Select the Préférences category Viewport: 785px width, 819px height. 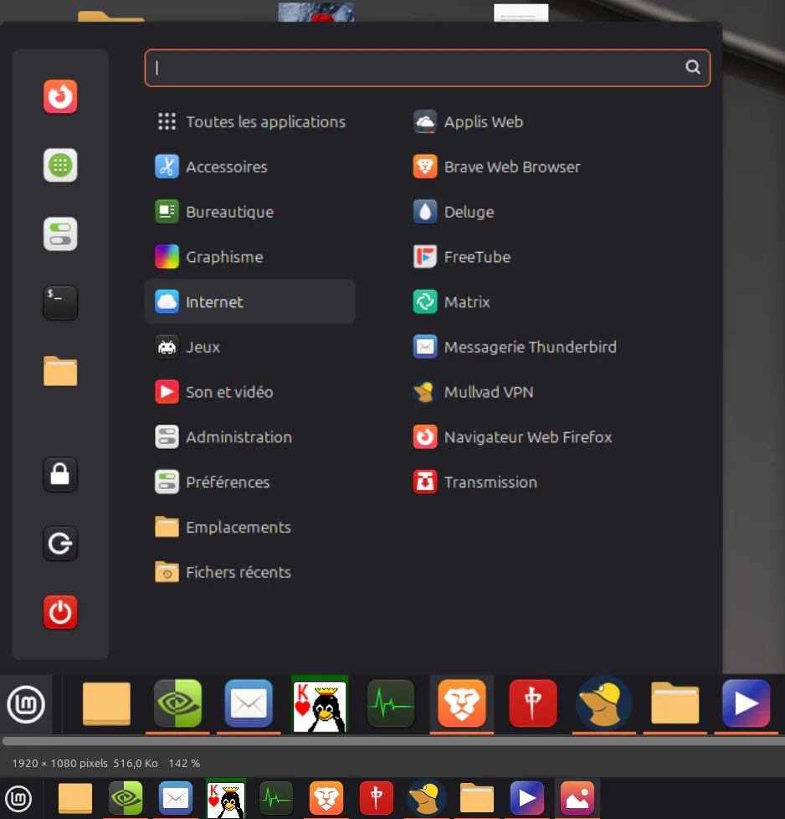click(x=250, y=482)
